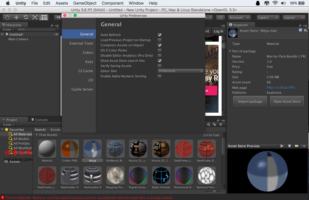Open the Editor Skin dropdown

181,71
